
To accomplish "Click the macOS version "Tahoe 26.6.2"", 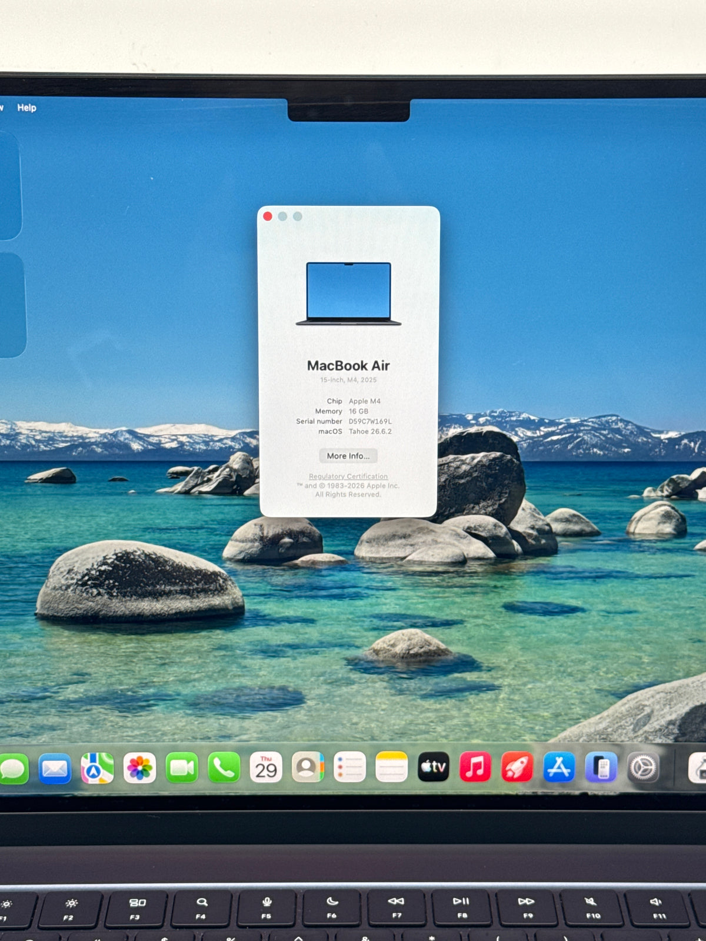I will pyautogui.click(x=370, y=431).
